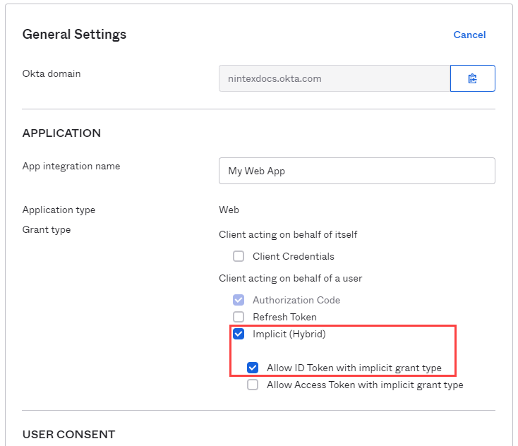Click the Grant type label
The height and width of the screenshot is (446, 518).
click(47, 229)
